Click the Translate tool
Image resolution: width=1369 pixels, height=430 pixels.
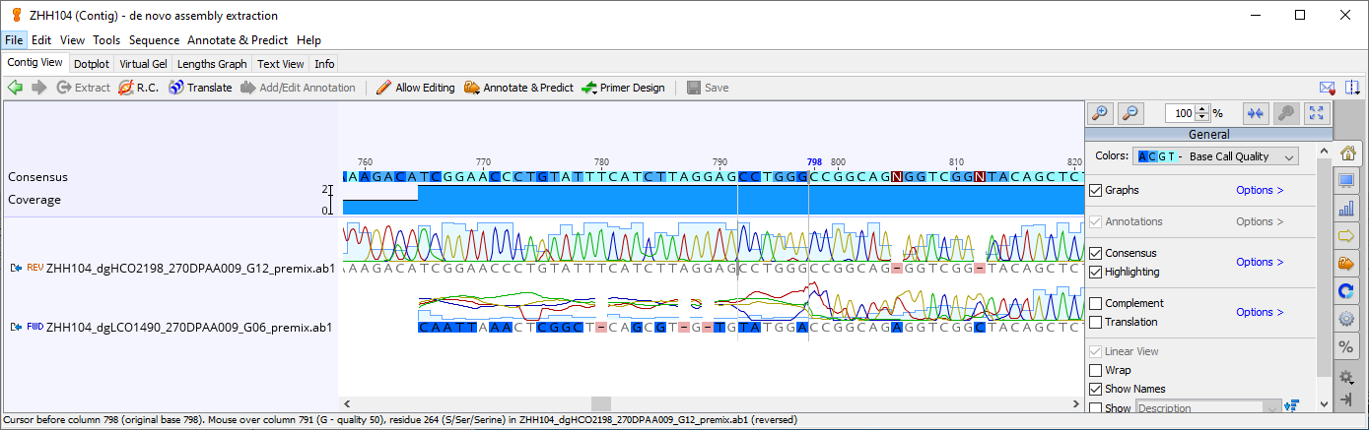[200, 88]
